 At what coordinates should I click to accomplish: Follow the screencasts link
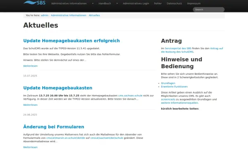click(x=168, y=100)
